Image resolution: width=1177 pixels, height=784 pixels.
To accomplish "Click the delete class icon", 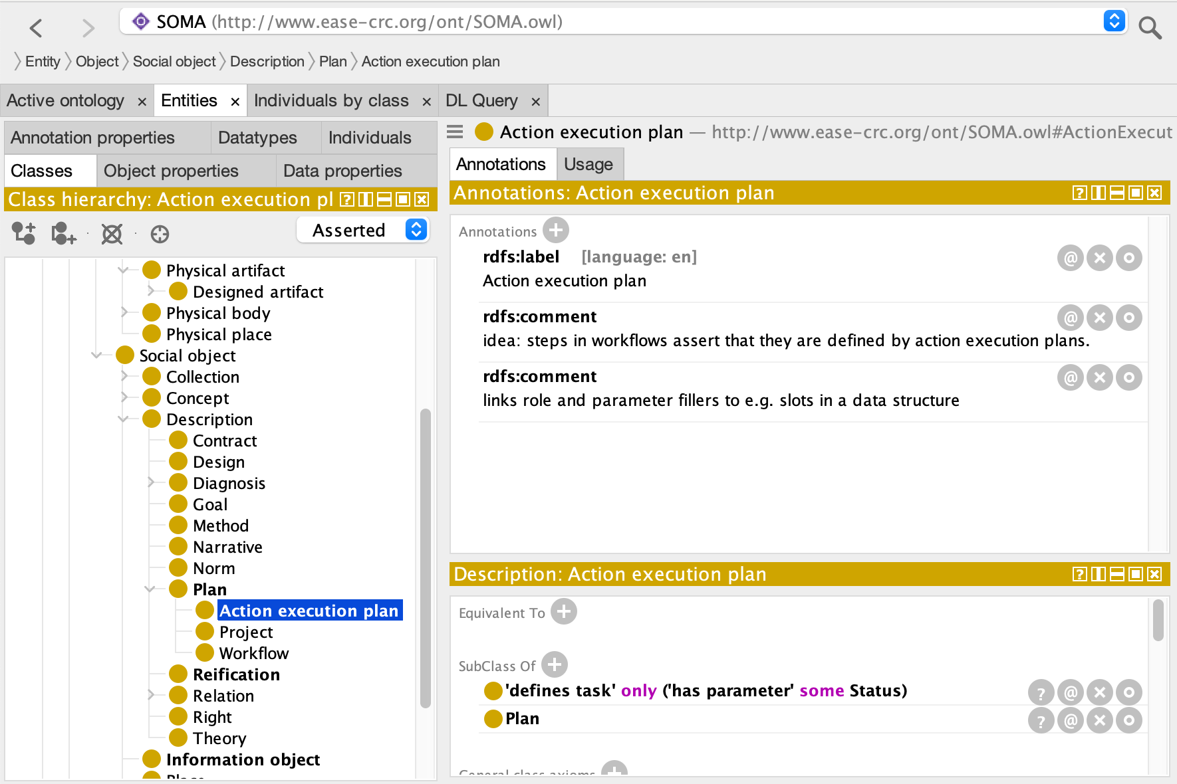I will pos(112,233).
